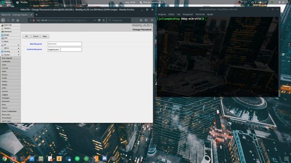Open Firefox library icon
Screen dimensions: 291x163
point(141,20)
